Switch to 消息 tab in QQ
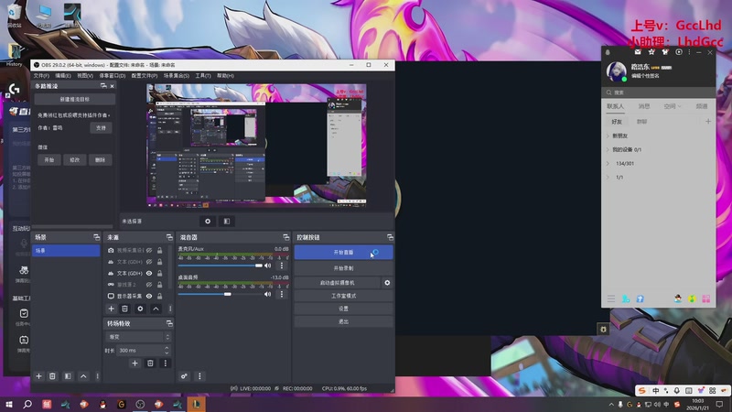This screenshot has height=412, width=732. point(644,106)
